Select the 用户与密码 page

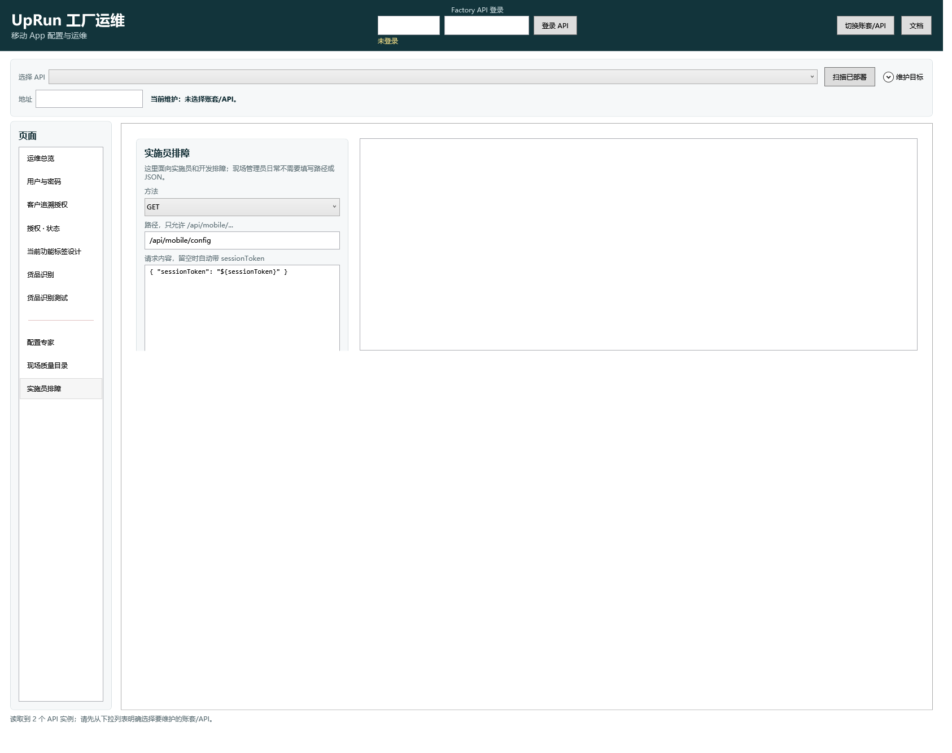61,182
